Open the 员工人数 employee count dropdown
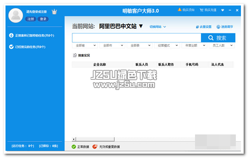The width and height of the screenshot is (248, 158). point(222,46)
